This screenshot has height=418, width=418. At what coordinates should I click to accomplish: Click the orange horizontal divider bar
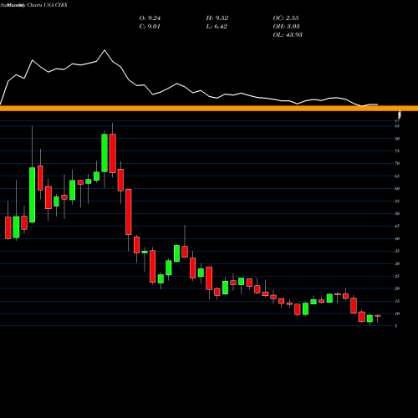click(x=209, y=109)
